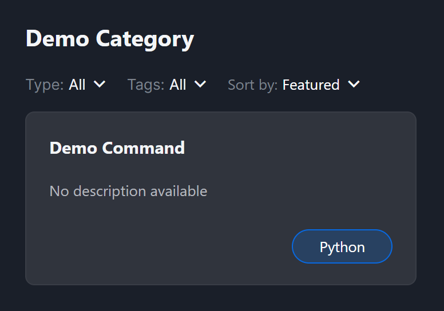
Task: Click the Demo Category heading
Action: coord(110,39)
